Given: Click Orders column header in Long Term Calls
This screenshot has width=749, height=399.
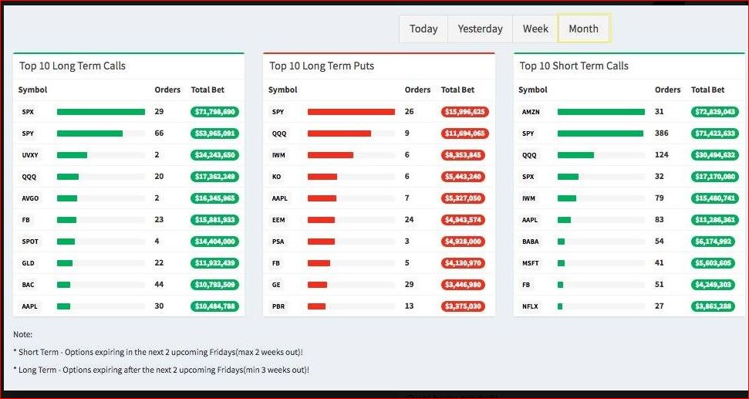Looking at the screenshot, I should pos(167,90).
